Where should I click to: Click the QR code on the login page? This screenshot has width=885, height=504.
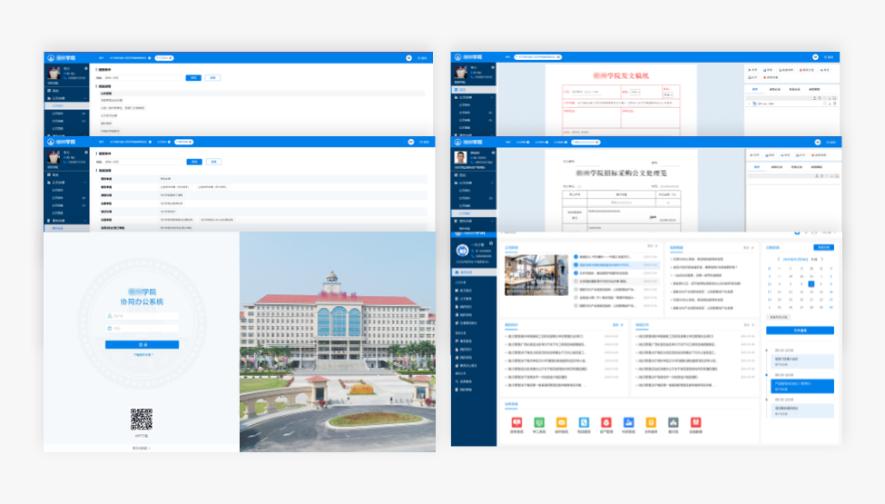tap(141, 419)
